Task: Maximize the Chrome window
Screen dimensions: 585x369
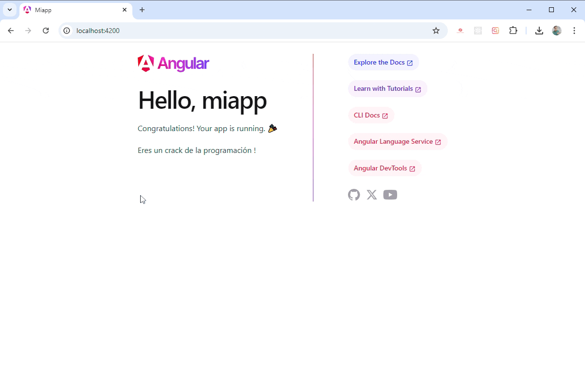Action: pos(551,10)
